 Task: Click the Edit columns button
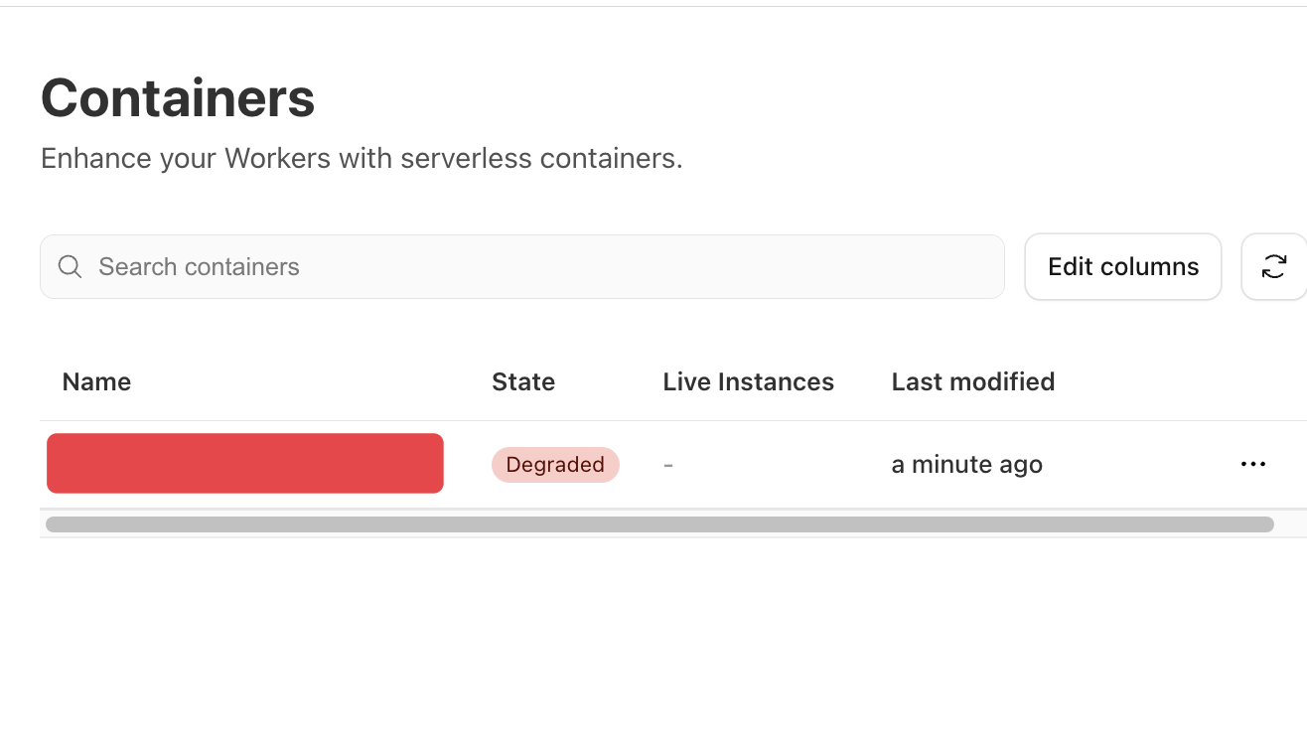(x=1123, y=266)
